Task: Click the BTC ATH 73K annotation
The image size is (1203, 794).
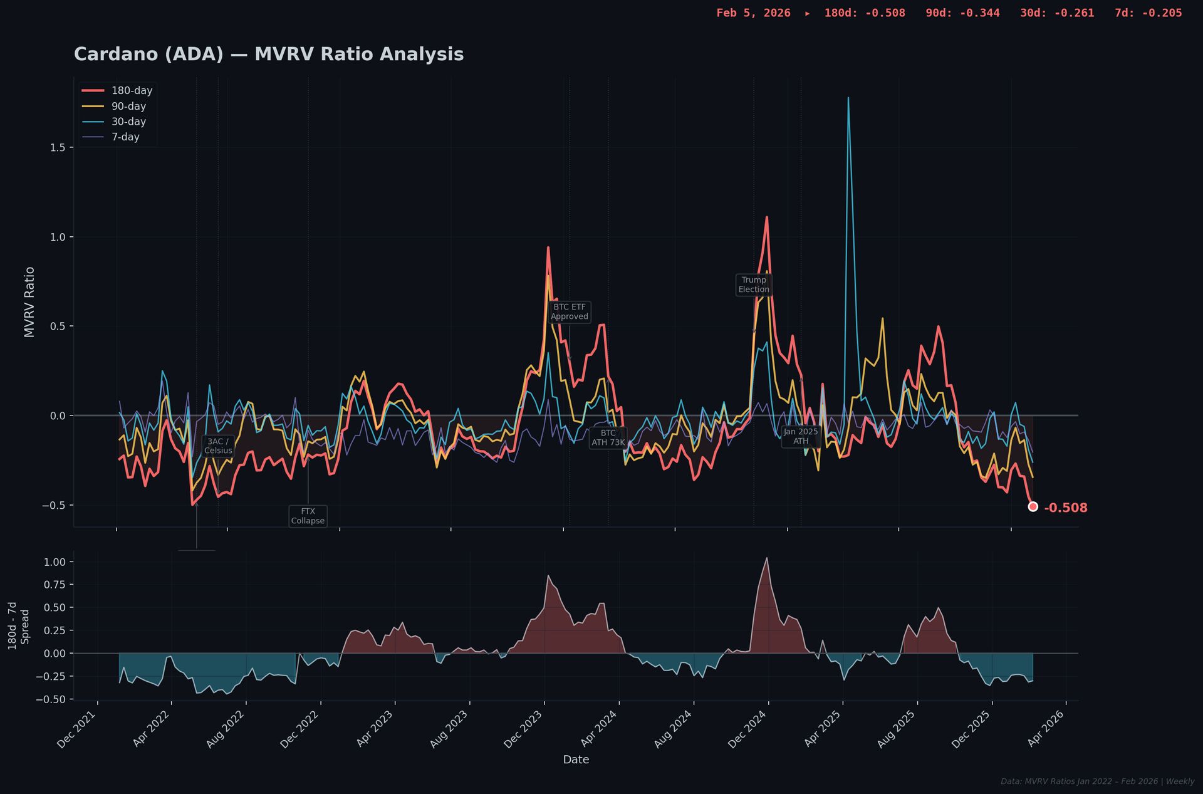Action: [x=608, y=438]
